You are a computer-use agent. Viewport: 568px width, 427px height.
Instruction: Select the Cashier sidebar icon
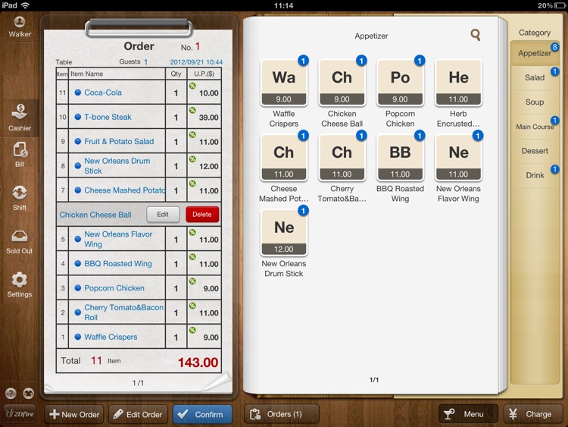click(x=20, y=118)
